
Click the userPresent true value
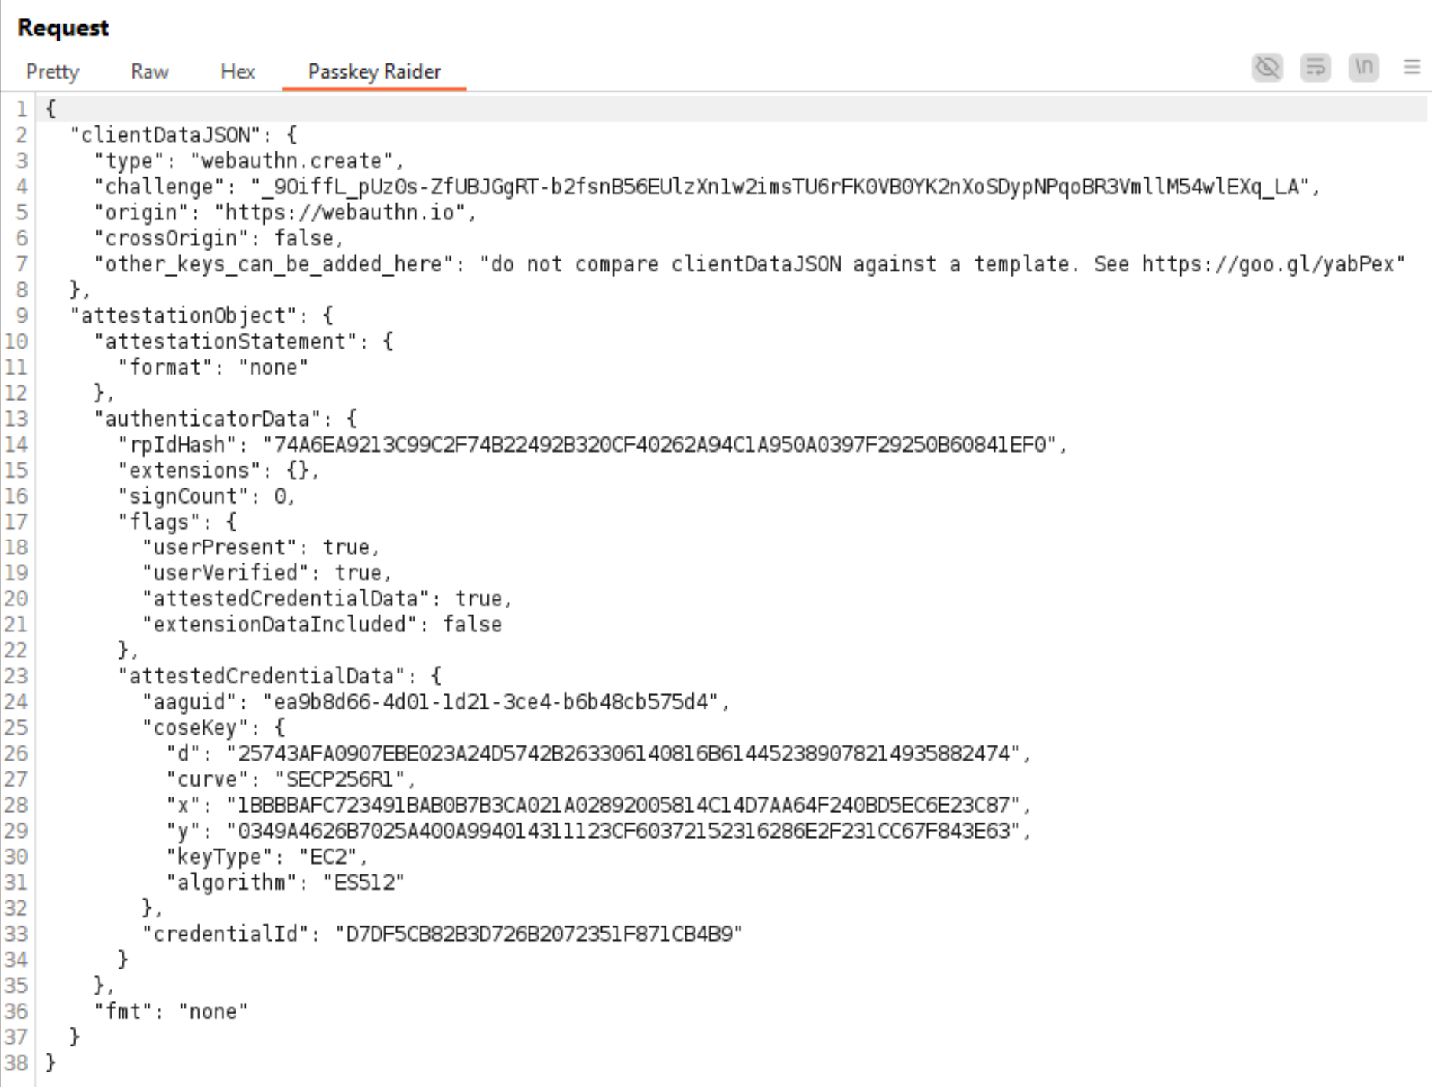click(x=346, y=548)
